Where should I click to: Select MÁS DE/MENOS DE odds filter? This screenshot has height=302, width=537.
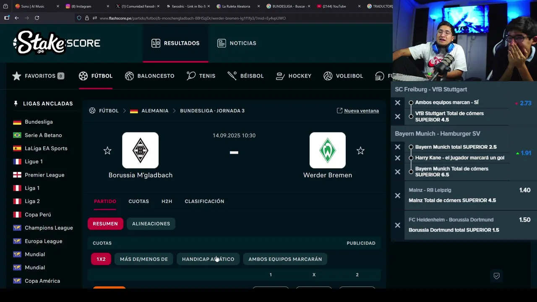pos(144,259)
